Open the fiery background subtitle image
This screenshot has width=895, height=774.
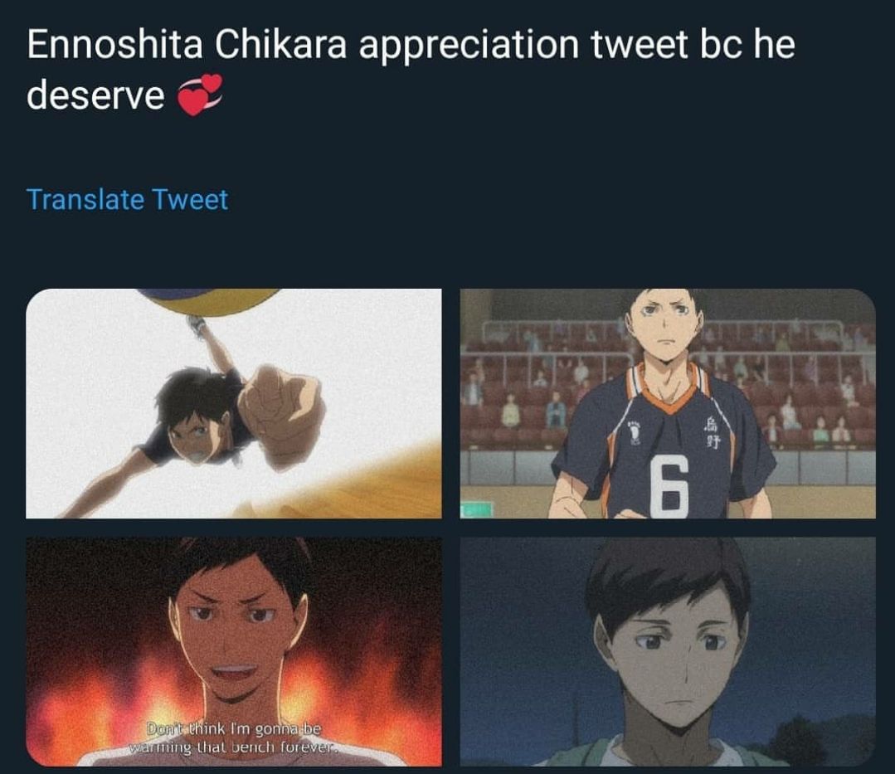point(233,652)
